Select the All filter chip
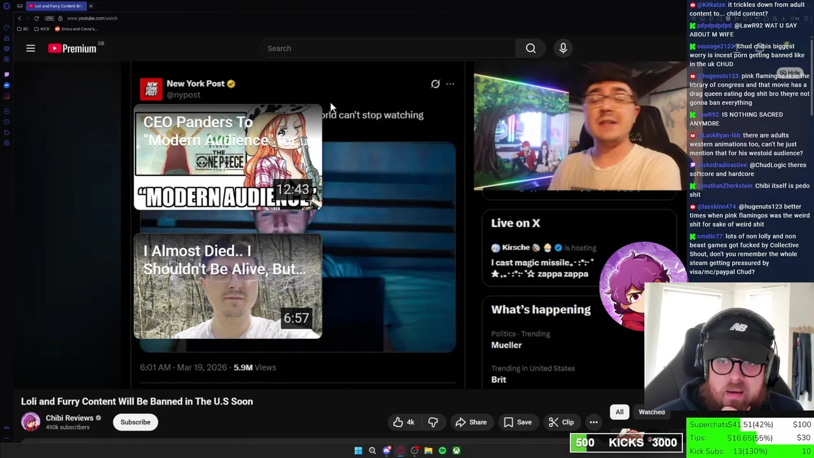Image resolution: width=814 pixels, height=458 pixels. coord(619,412)
